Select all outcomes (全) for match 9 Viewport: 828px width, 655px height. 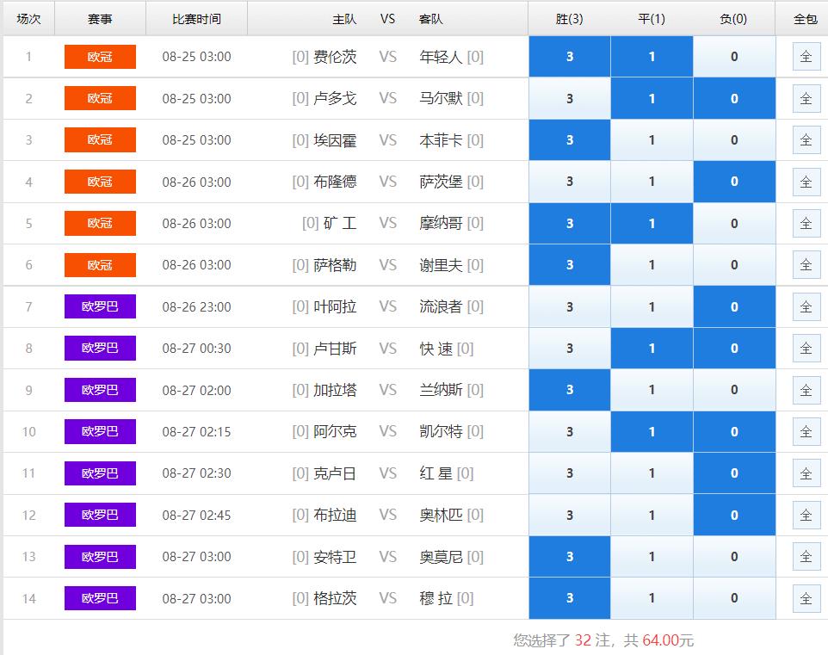click(x=806, y=390)
